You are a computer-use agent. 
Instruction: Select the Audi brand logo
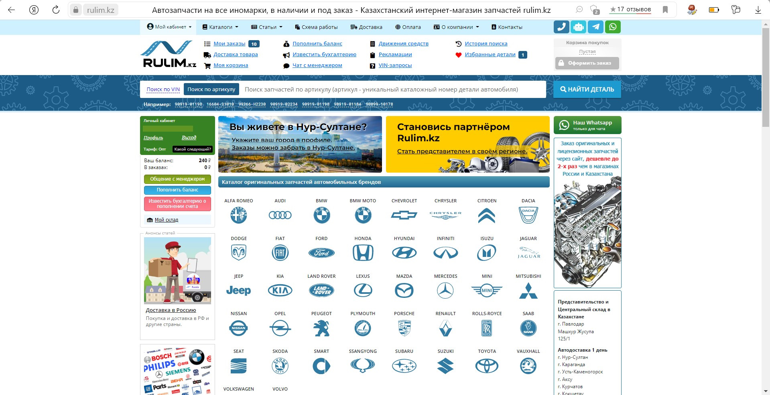point(280,215)
